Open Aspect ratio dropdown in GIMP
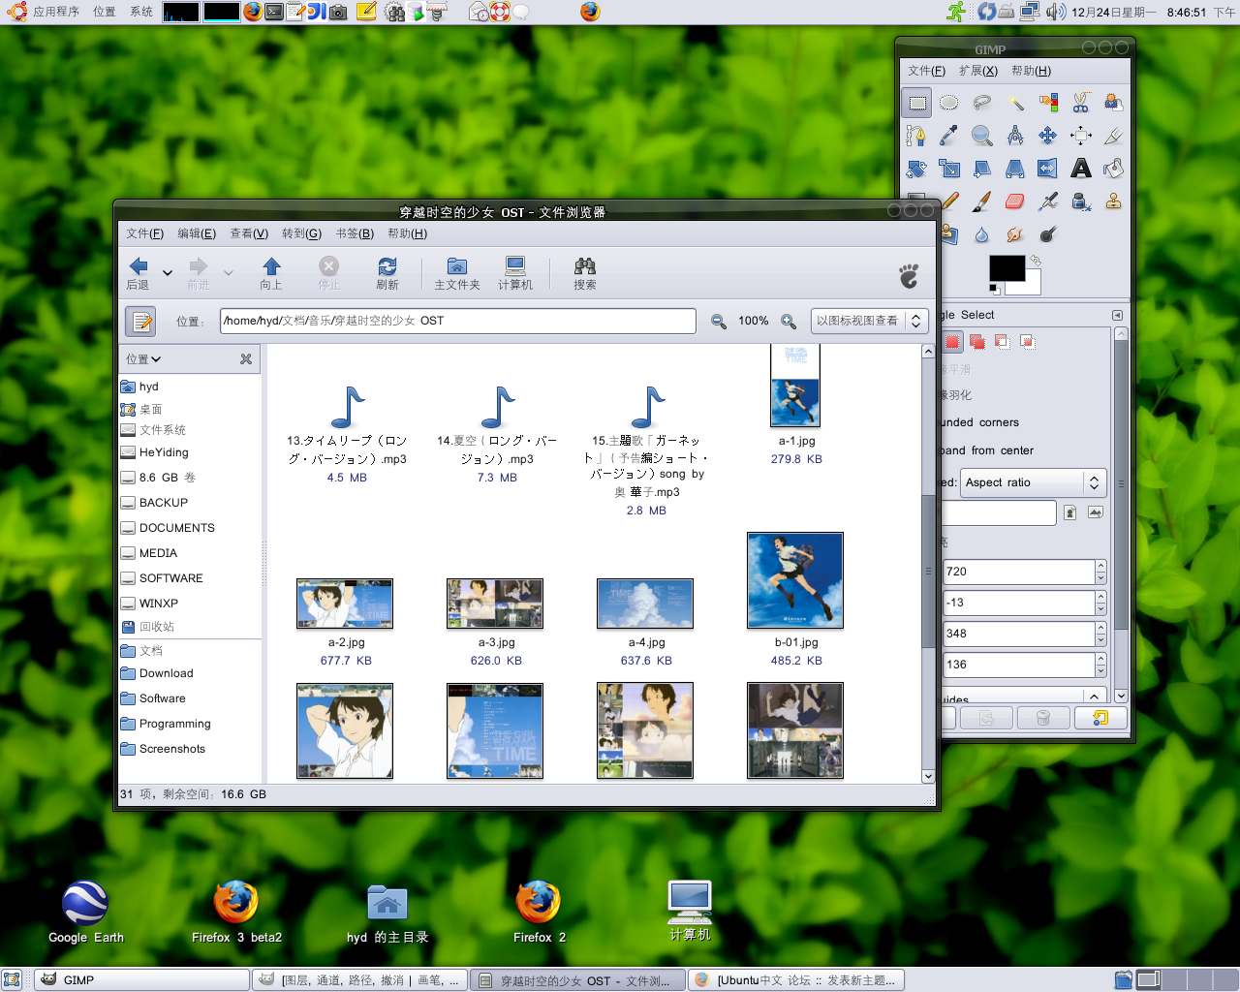 click(1032, 482)
